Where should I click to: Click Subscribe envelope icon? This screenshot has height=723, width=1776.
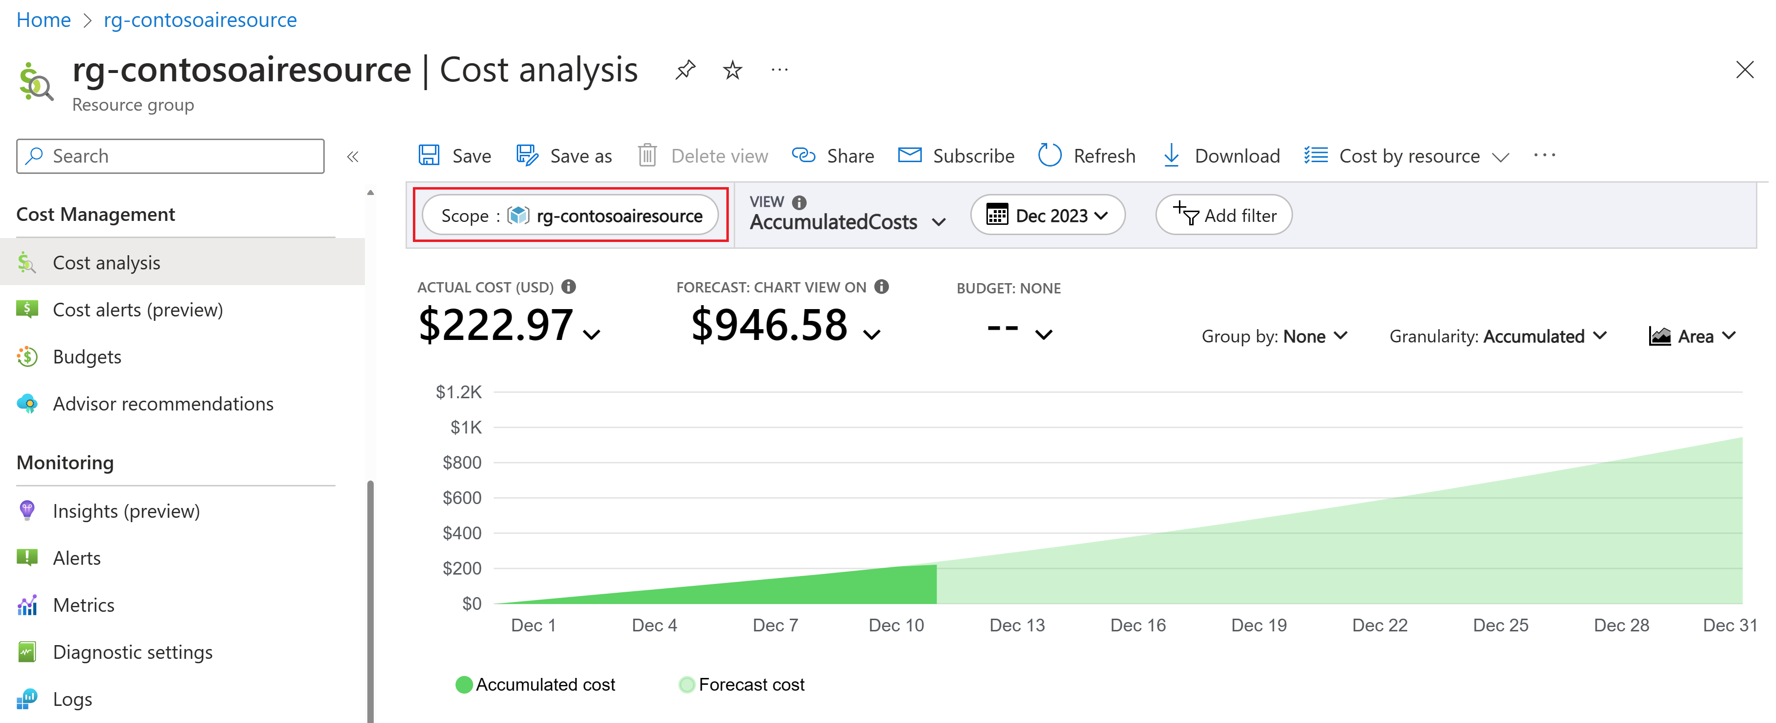pyautogui.click(x=910, y=156)
